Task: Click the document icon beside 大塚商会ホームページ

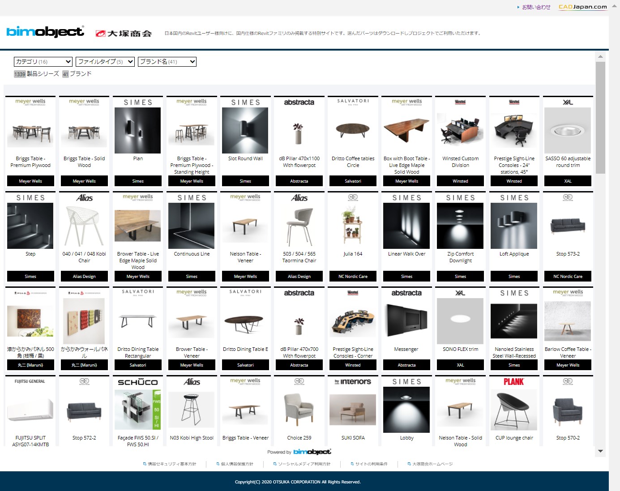Action: click(x=409, y=464)
